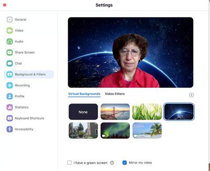Choose the building courtyard background
The image size is (210, 171).
[83, 131]
